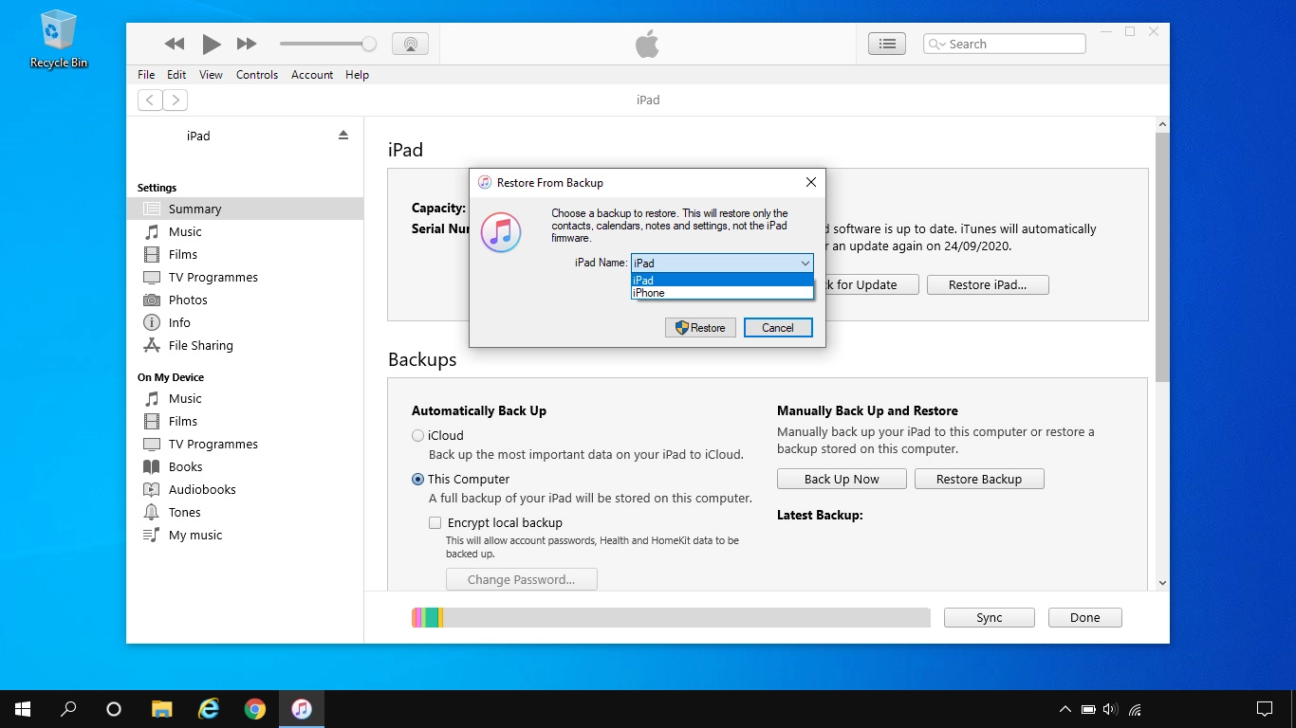The image size is (1296, 728).
Task: Open the Controls menu
Action: point(256,74)
